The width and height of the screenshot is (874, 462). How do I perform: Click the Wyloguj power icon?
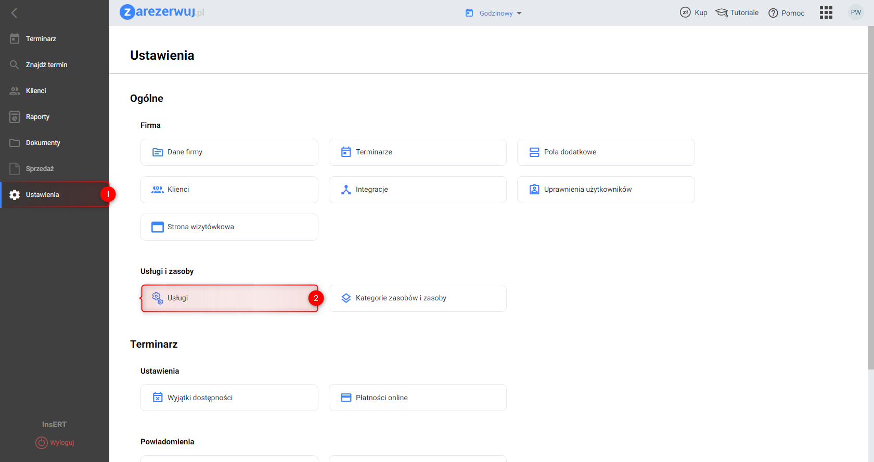(x=42, y=442)
